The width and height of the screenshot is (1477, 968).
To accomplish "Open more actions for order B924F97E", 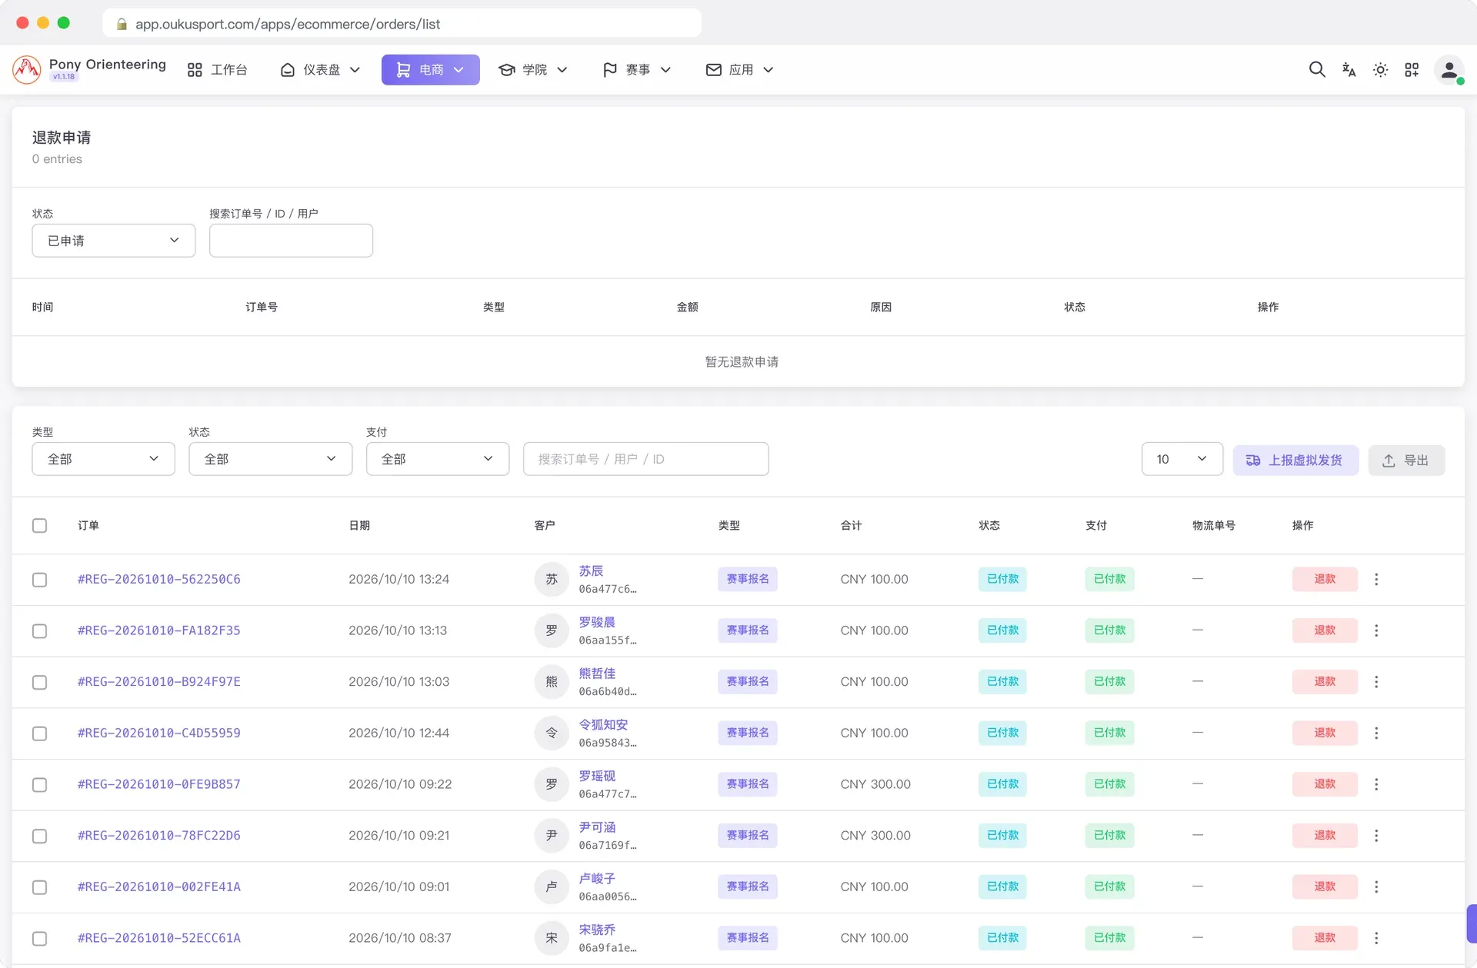I will pyautogui.click(x=1376, y=682).
